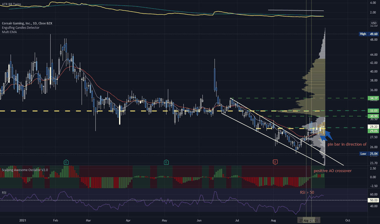380x224 pixels.
Task: Click the green earnings marker near May
Action: (x=166, y=162)
